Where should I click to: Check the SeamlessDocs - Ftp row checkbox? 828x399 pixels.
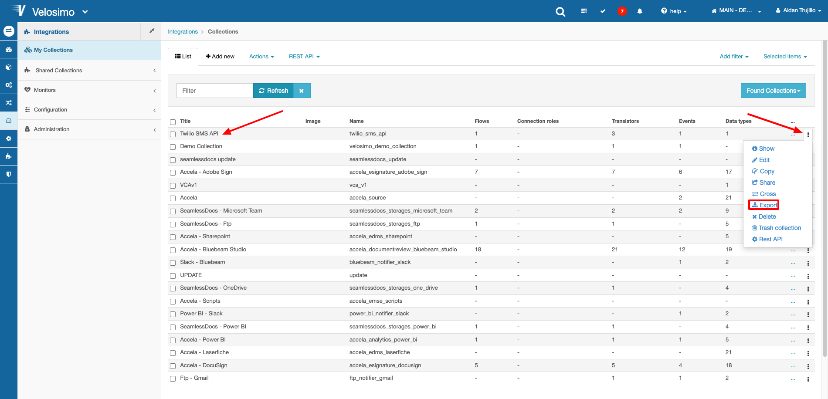(x=173, y=224)
